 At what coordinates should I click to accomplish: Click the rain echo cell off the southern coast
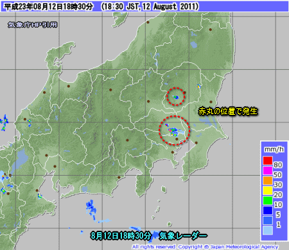(x=91, y=210)
